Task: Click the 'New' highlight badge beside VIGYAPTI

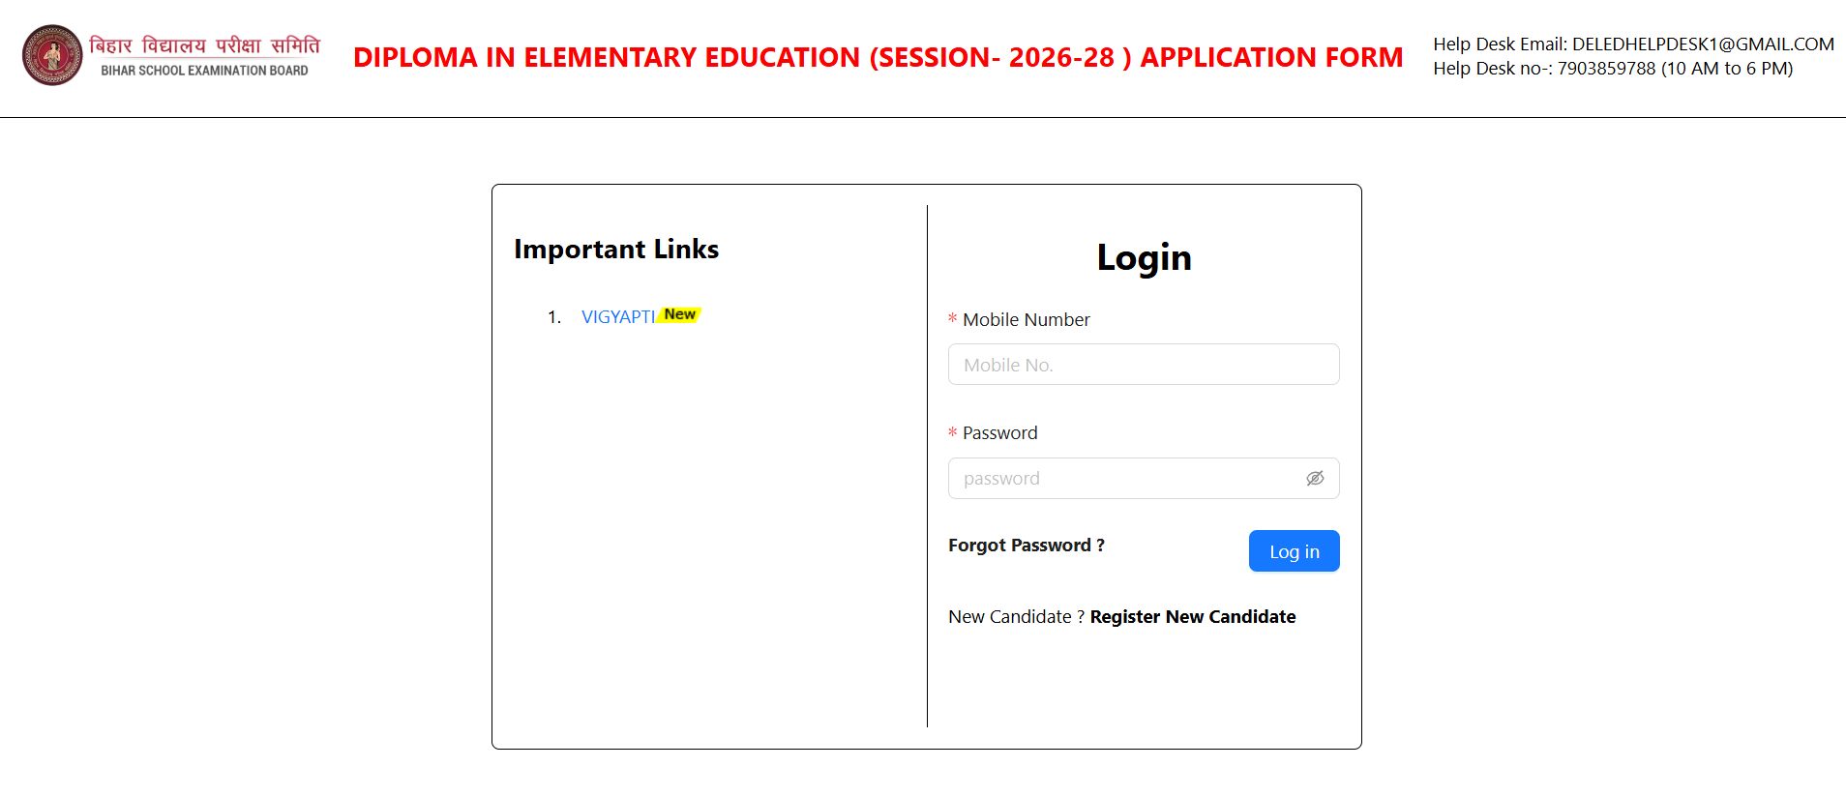Action: (681, 313)
